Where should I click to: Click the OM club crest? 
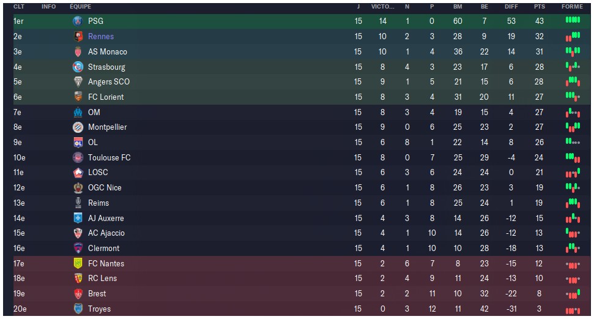coord(78,112)
